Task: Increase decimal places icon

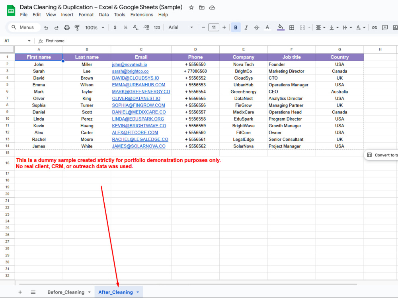Action: 146,27
